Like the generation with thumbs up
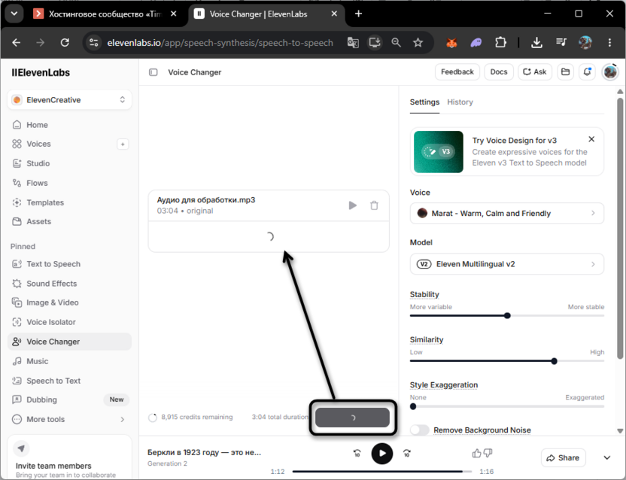The height and width of the screenshot is (480, 626). click(x=476, y=453)
